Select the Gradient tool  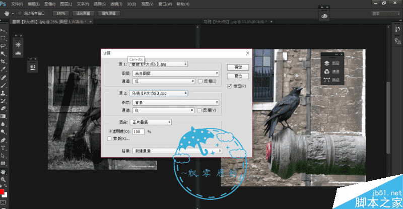[3, 116]
